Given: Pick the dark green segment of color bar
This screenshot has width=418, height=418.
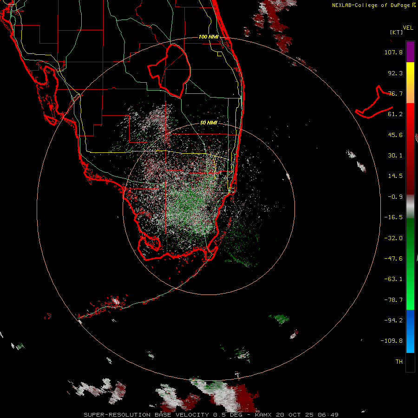Looking at the screenshot, I should [410, 240].
